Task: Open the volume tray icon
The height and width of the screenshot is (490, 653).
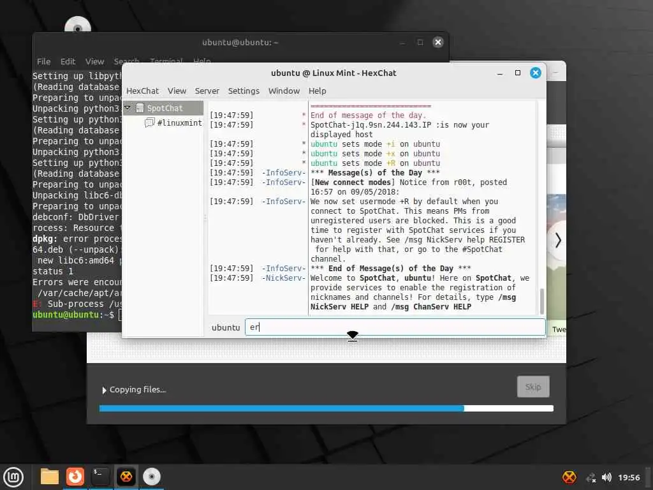Action: (x=606, y=477)
